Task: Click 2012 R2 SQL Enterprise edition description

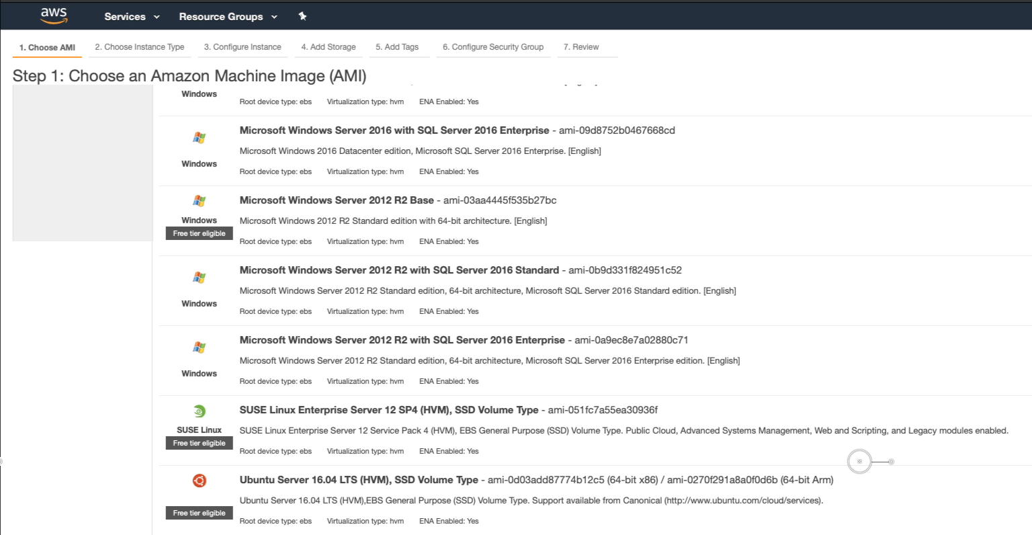Action: (x=490, y=361)
